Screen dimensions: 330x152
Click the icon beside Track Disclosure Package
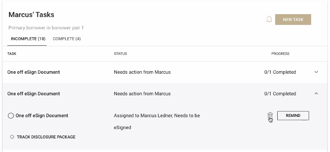click(x=12, y=137)
